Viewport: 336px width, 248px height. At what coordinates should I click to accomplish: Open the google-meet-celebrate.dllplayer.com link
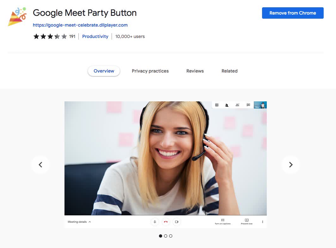(80, 25)
